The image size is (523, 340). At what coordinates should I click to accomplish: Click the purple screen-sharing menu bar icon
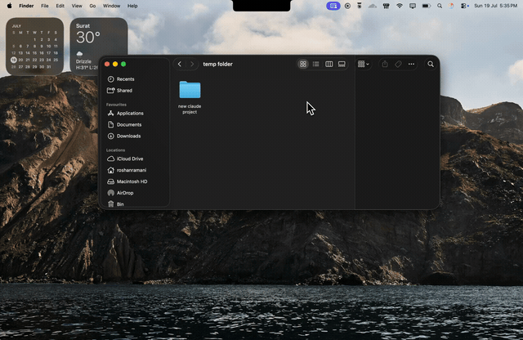333,6
